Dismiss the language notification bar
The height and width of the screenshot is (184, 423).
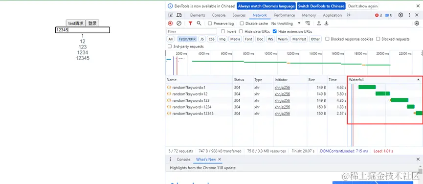pos(418,6)
